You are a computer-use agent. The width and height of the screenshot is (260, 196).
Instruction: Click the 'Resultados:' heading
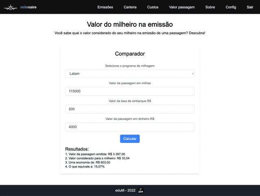coord(77,149)
